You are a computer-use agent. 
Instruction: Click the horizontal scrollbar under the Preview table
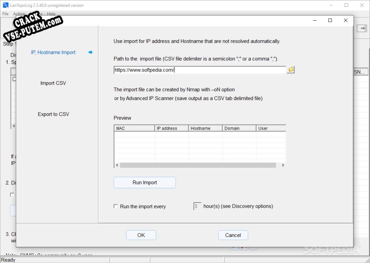199,165
